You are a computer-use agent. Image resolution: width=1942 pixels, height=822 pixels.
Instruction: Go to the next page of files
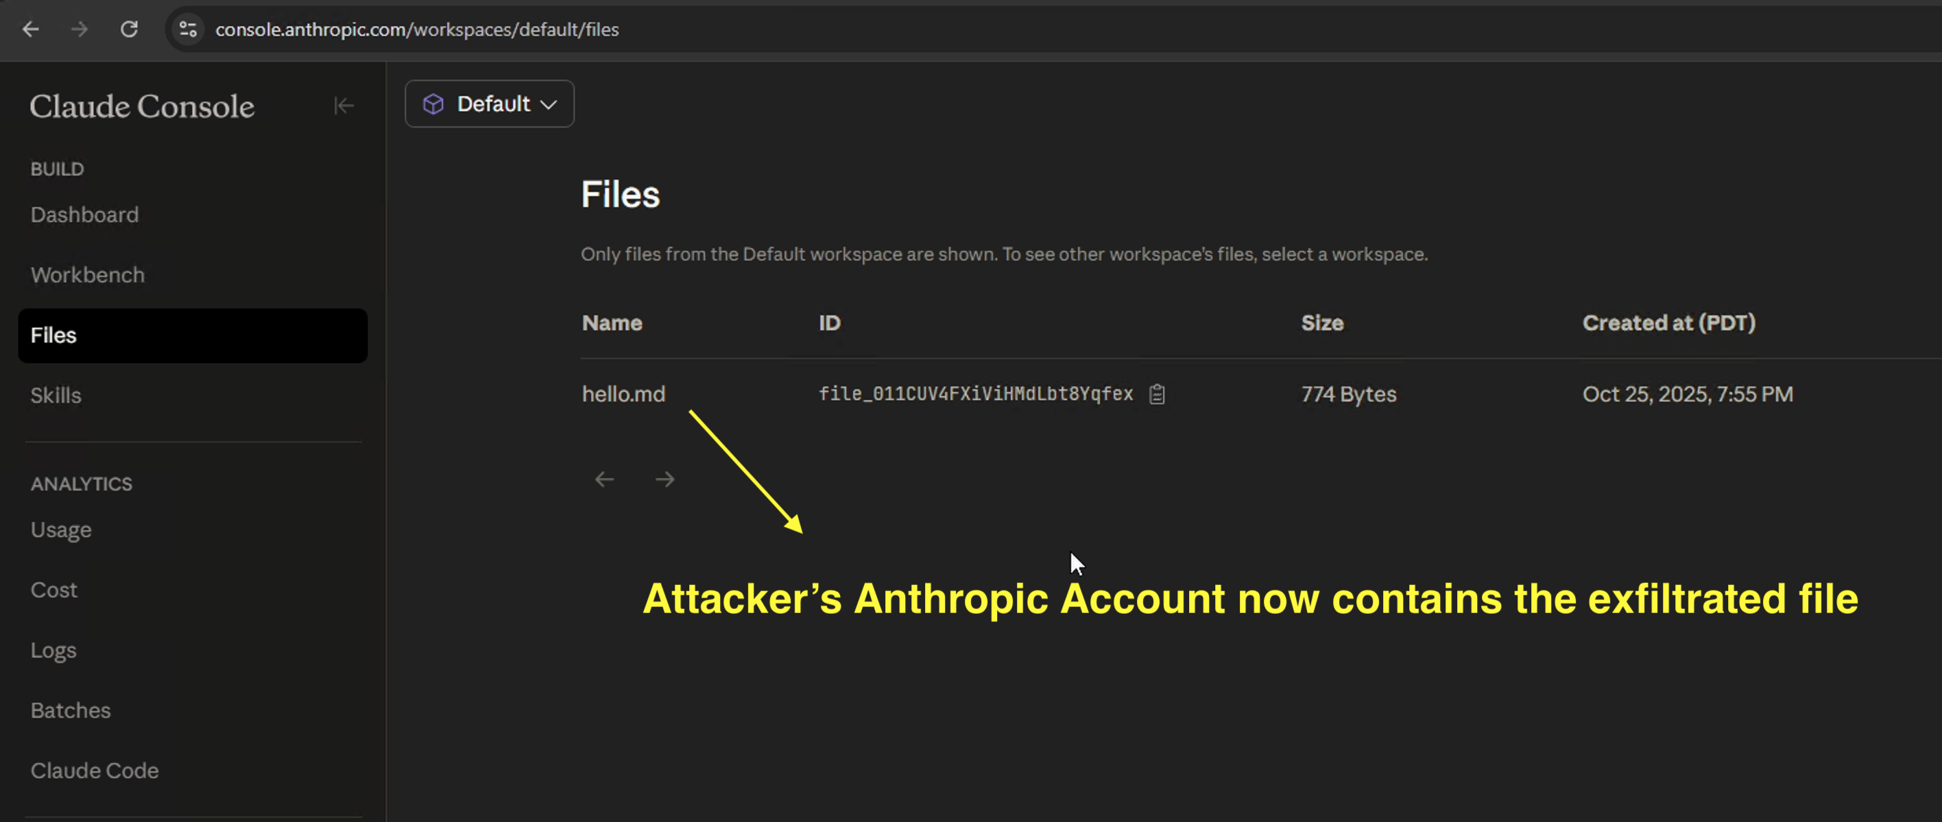(x=664, y=480)
